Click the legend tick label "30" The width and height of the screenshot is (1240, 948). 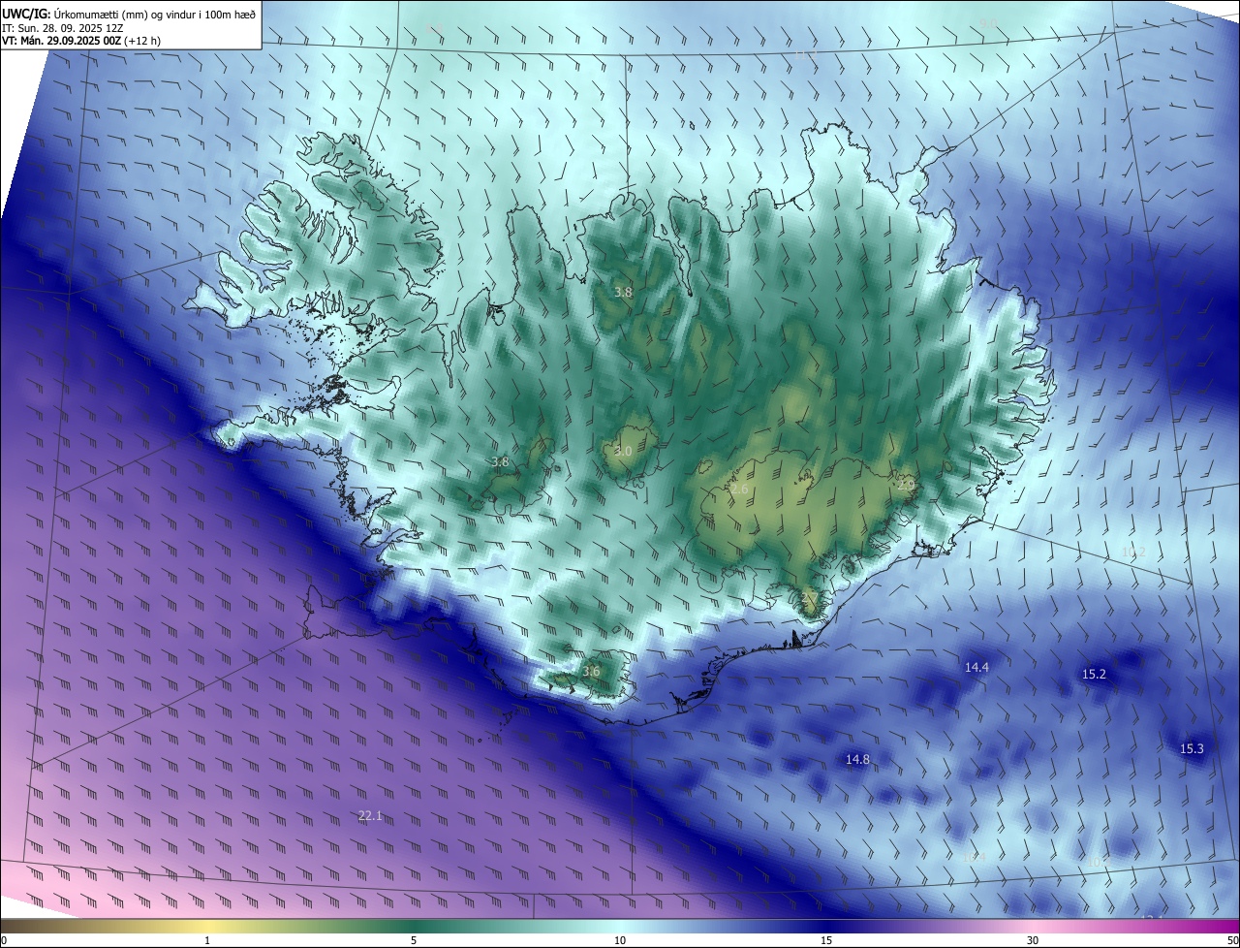click(x=1033, y=940)
